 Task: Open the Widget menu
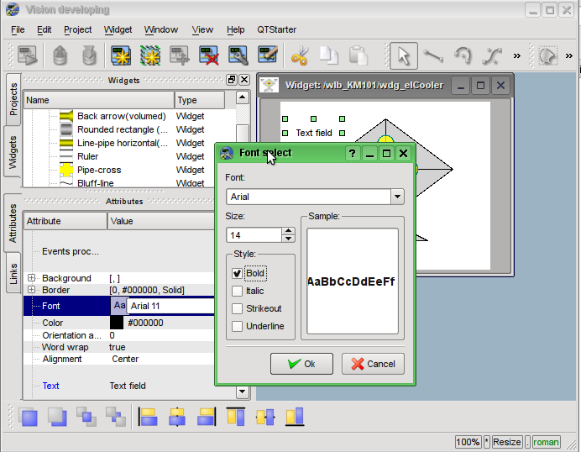(x=118, y=29)
